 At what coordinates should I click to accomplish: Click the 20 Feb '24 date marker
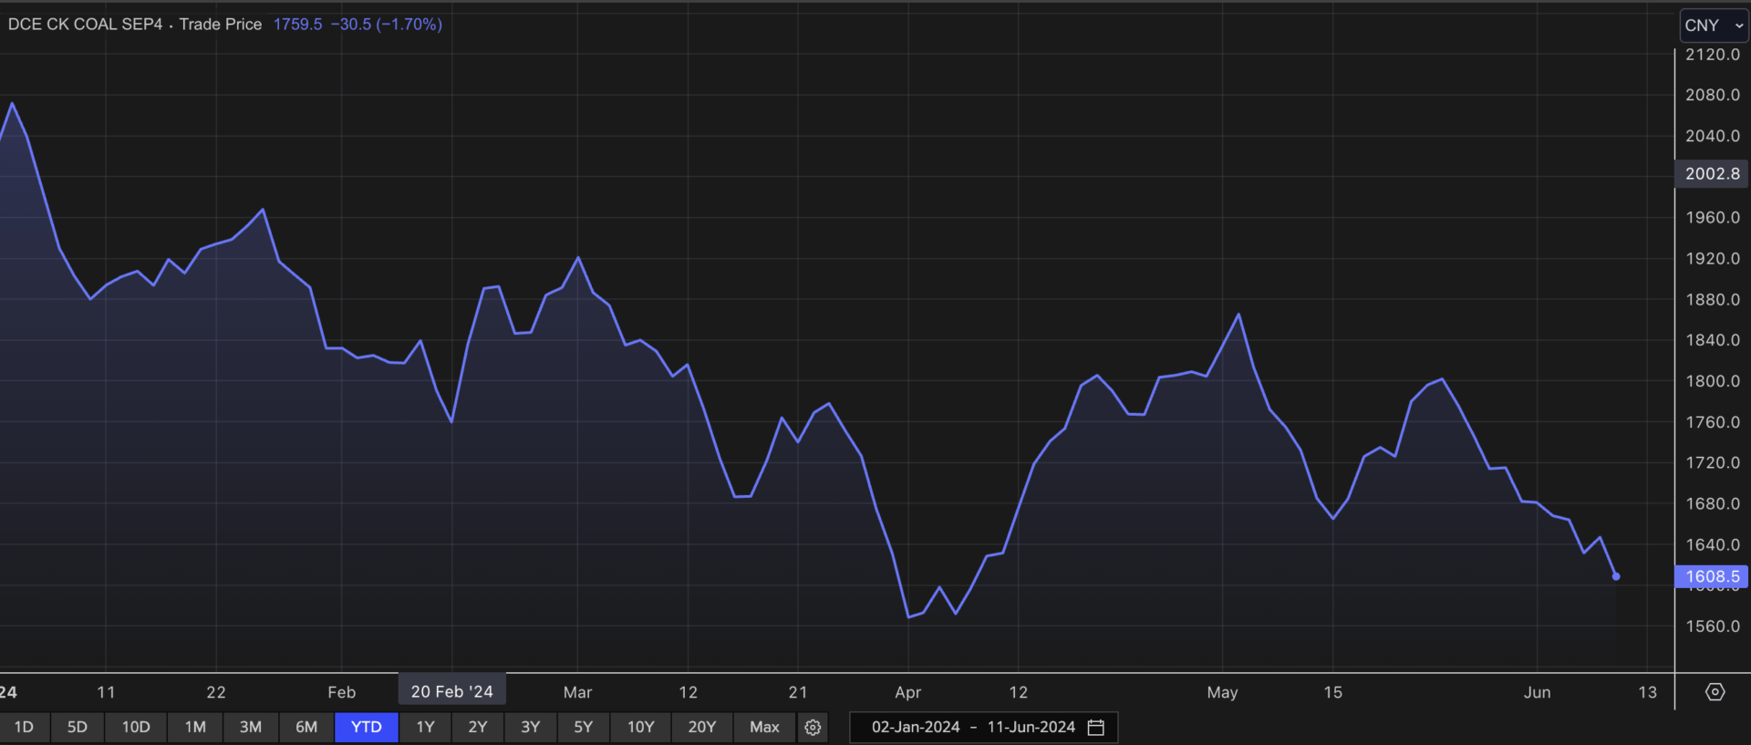coord(451,691)
